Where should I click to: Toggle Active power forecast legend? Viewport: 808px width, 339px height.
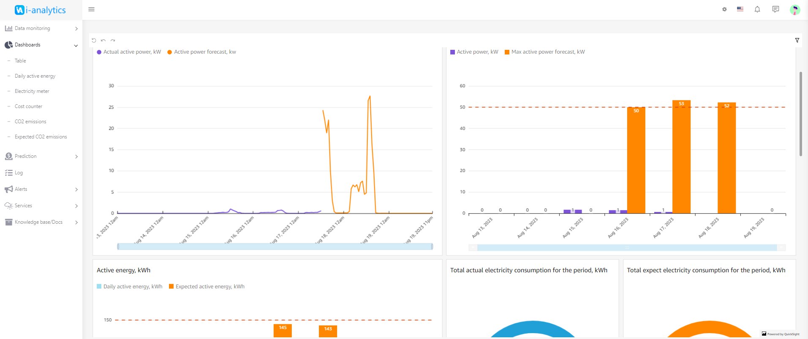201,52
